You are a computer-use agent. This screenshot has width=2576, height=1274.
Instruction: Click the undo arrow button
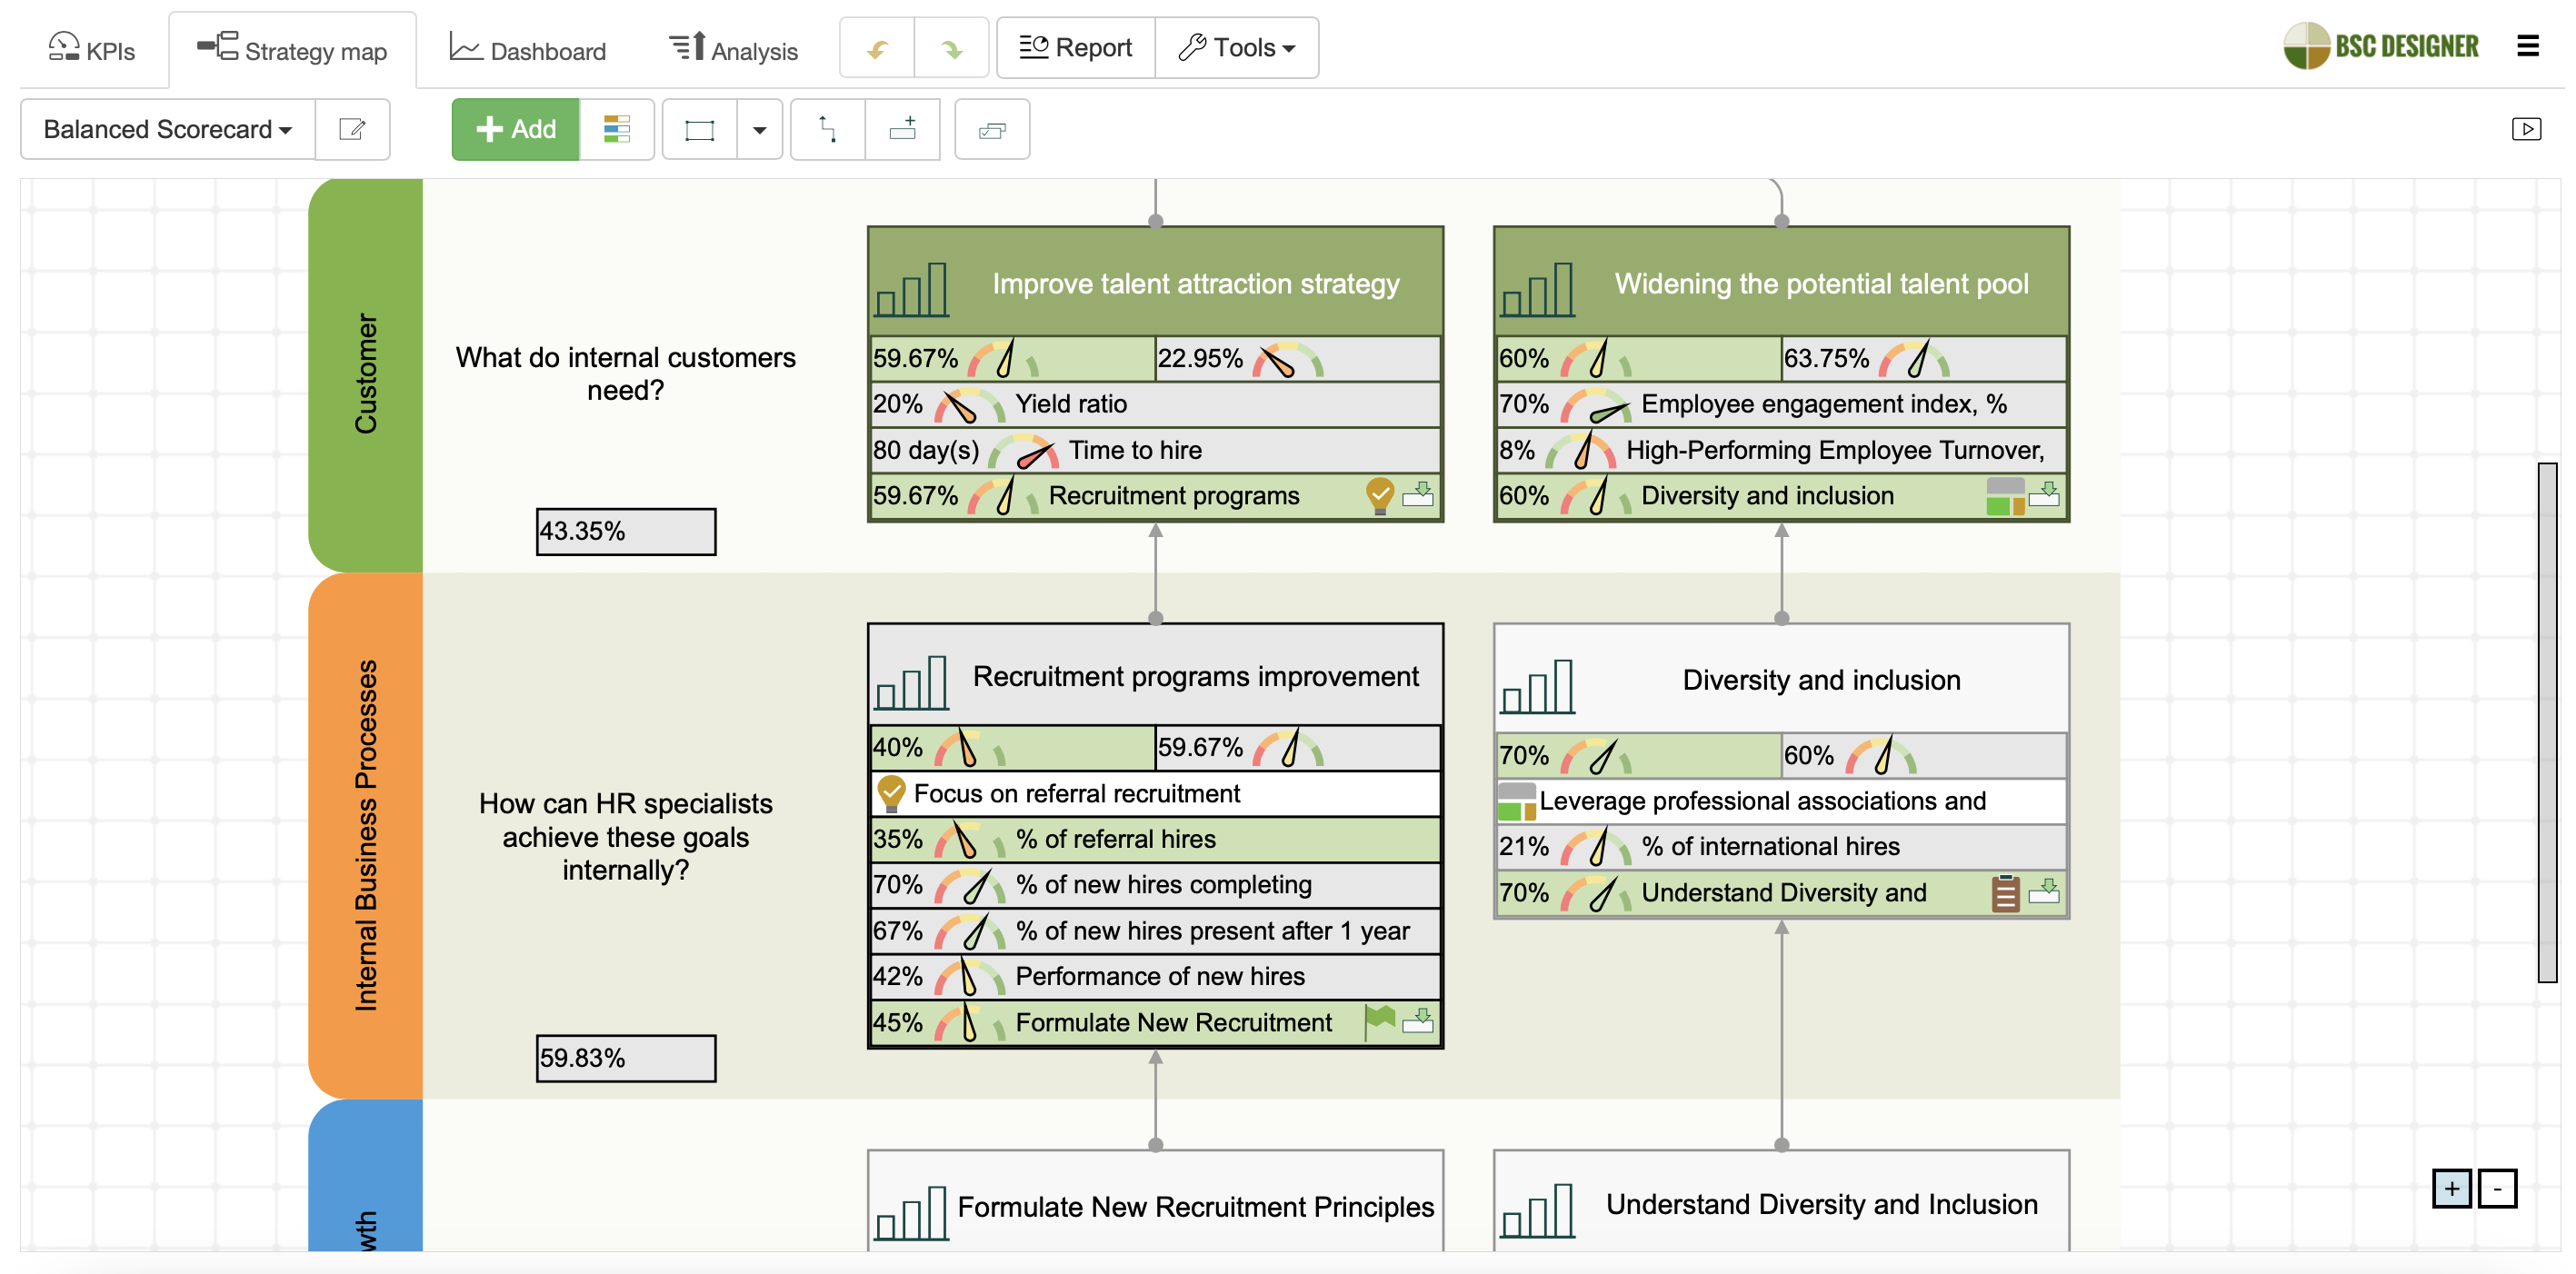(877, 48)
